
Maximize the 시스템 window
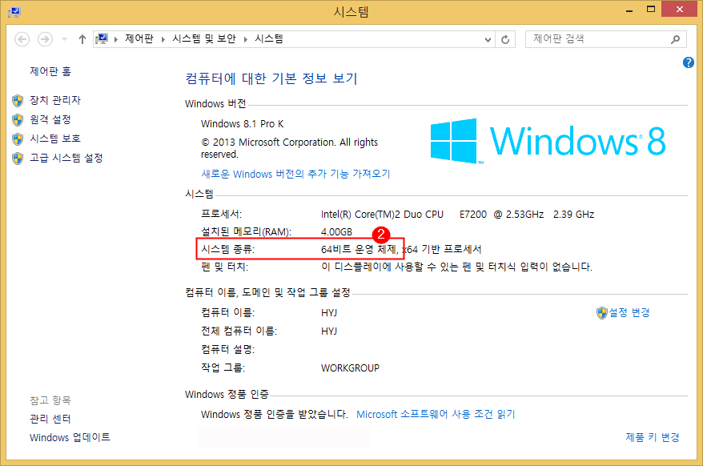[x=651, y=9]
